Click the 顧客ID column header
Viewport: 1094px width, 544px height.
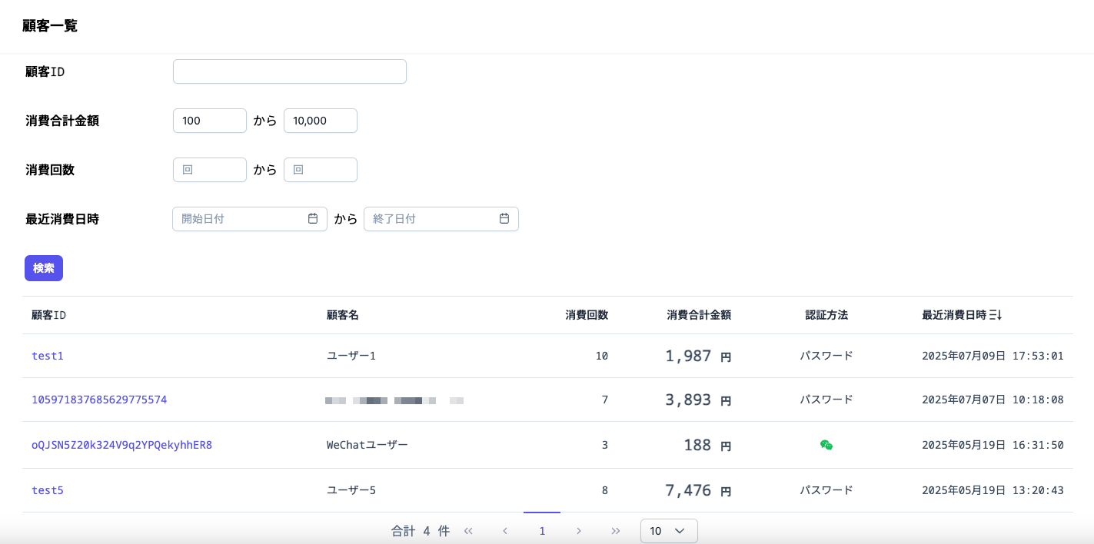(x=49, y=315)
